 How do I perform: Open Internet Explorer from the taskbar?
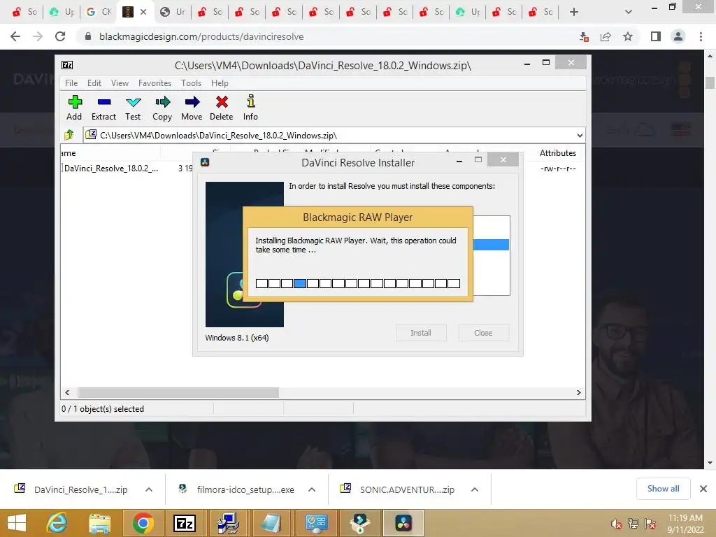(x=57, y=523)
